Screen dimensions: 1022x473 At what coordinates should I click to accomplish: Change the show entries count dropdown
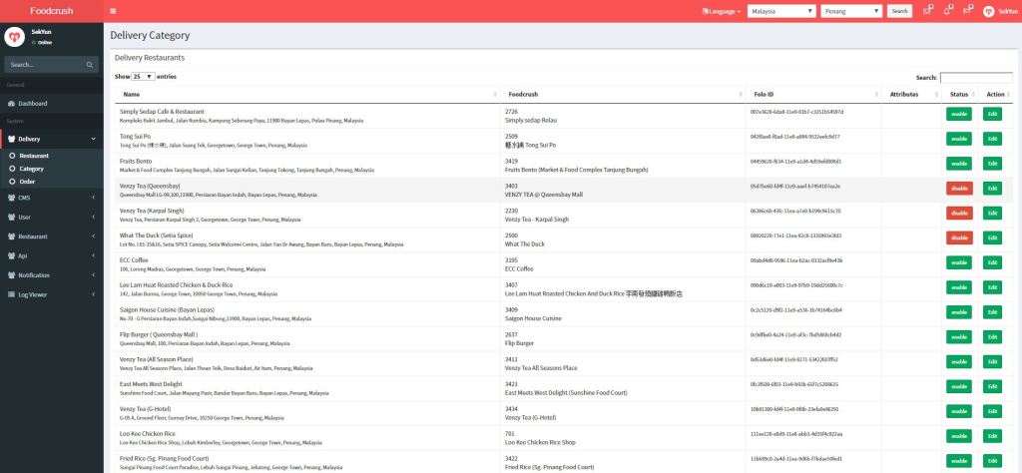coord(144,76)
